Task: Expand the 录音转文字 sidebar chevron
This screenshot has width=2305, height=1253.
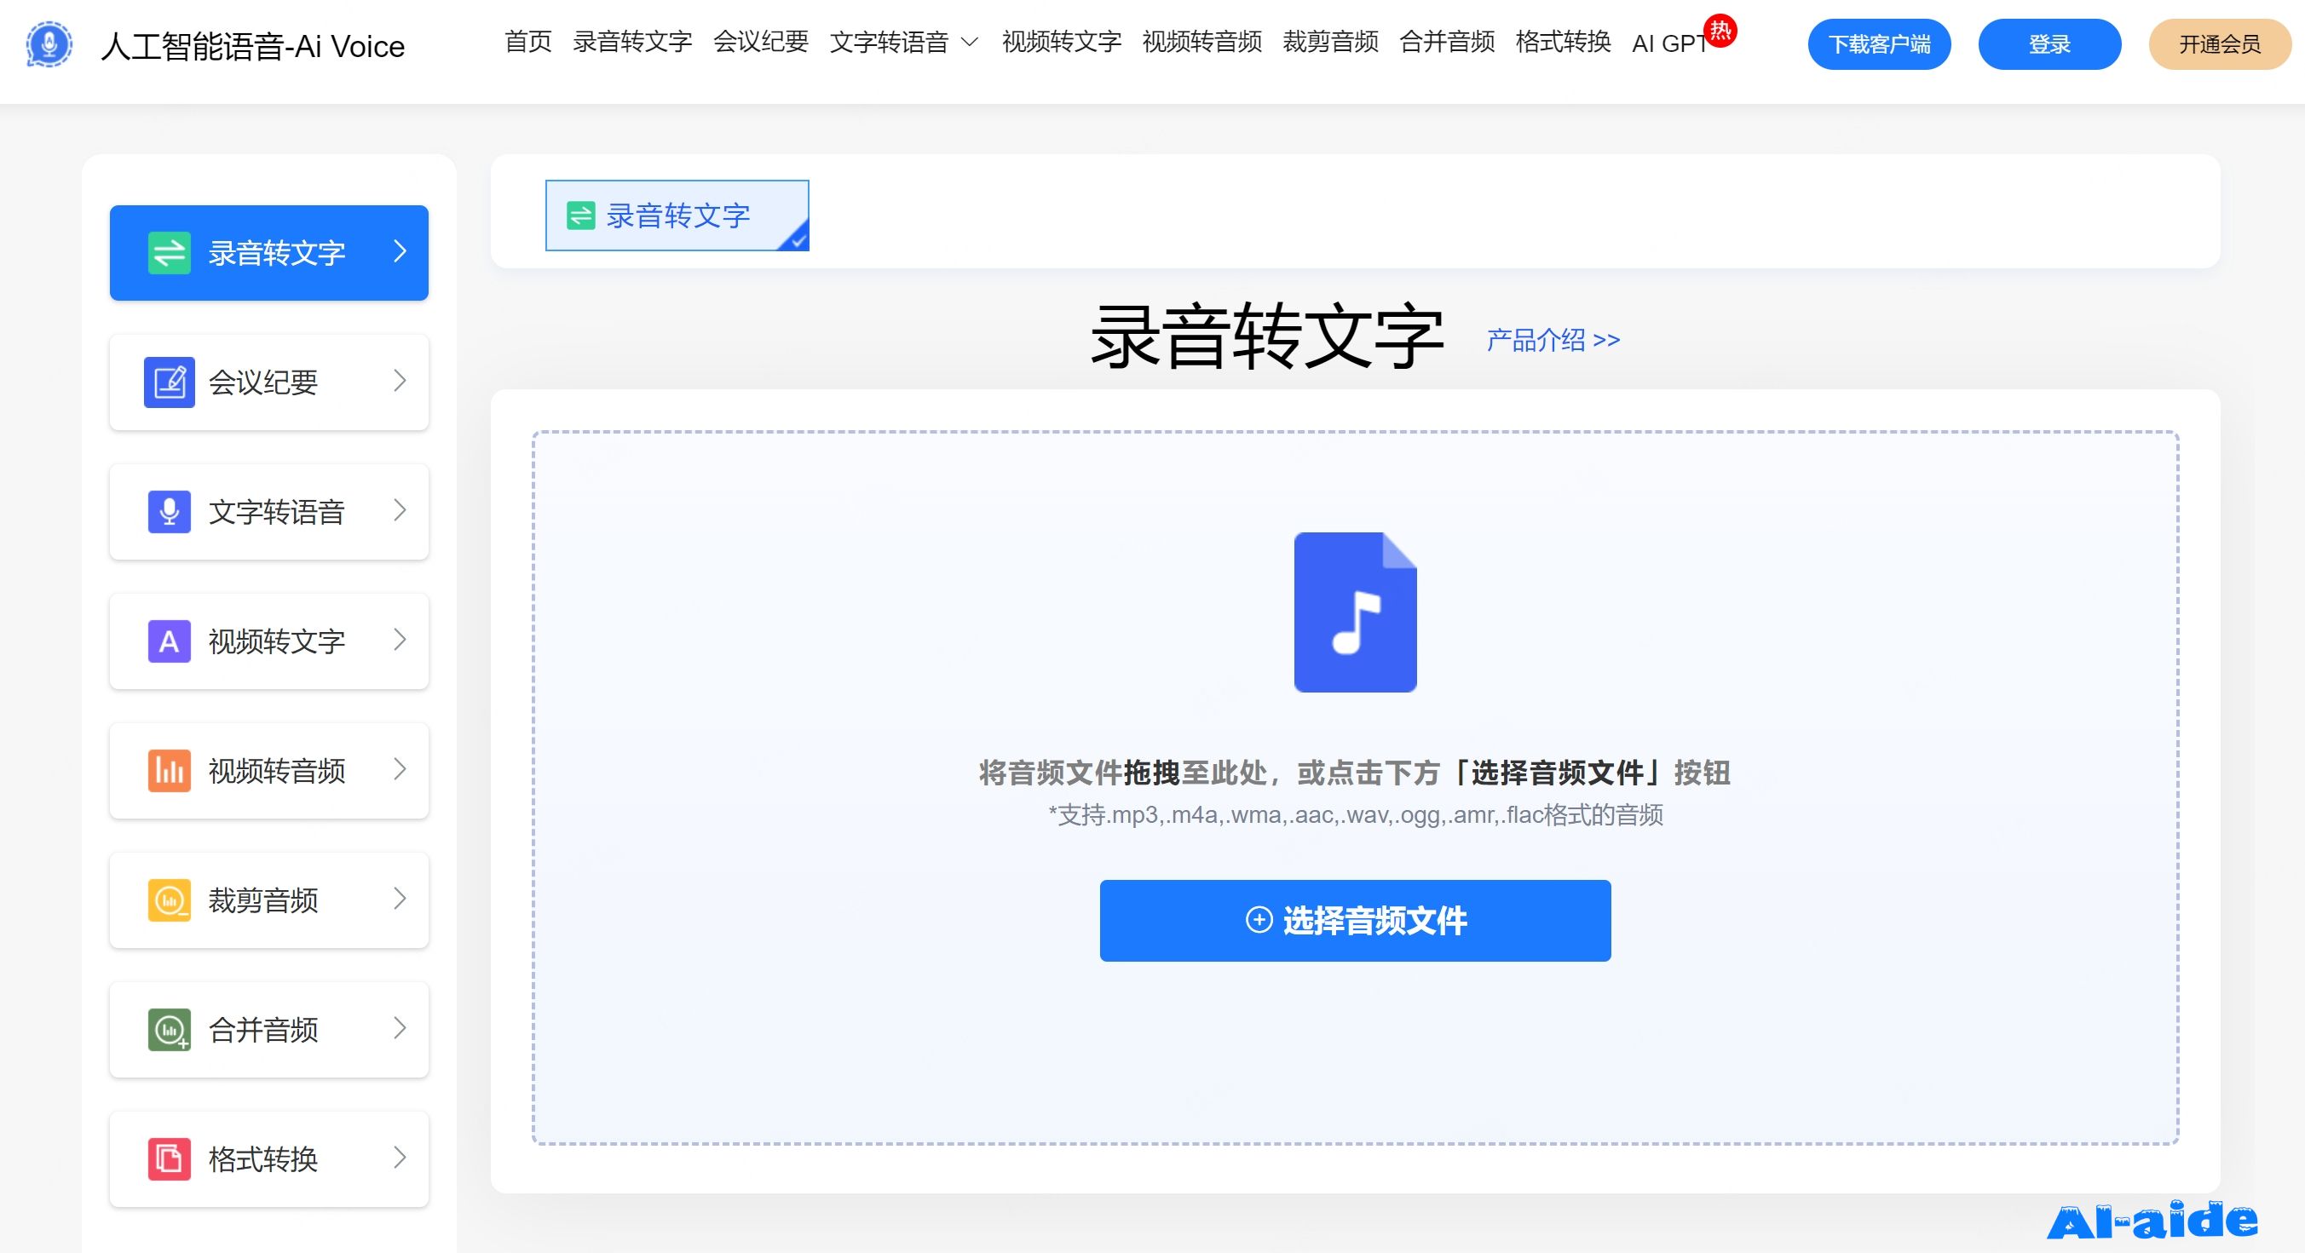Action: tap(400, 251)
